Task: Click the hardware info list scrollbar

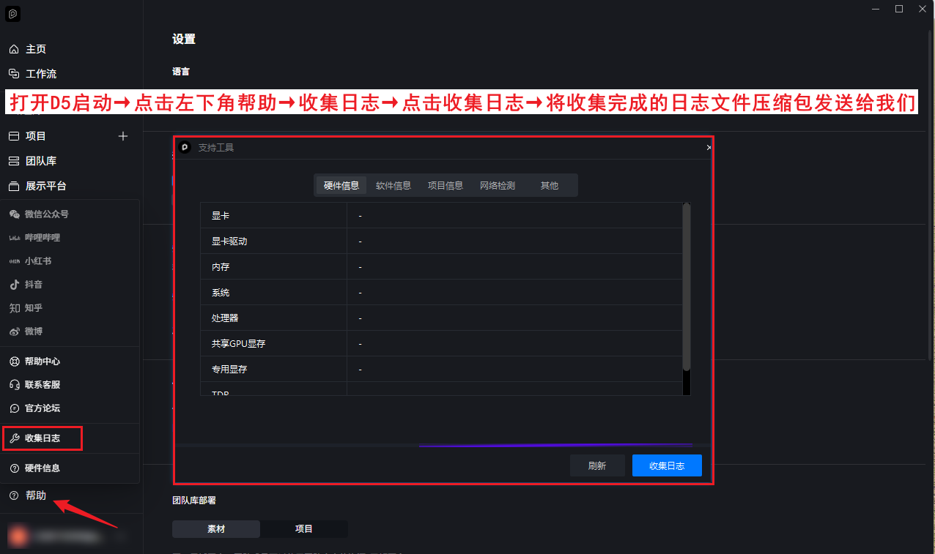Action: [x=686, y=293]
